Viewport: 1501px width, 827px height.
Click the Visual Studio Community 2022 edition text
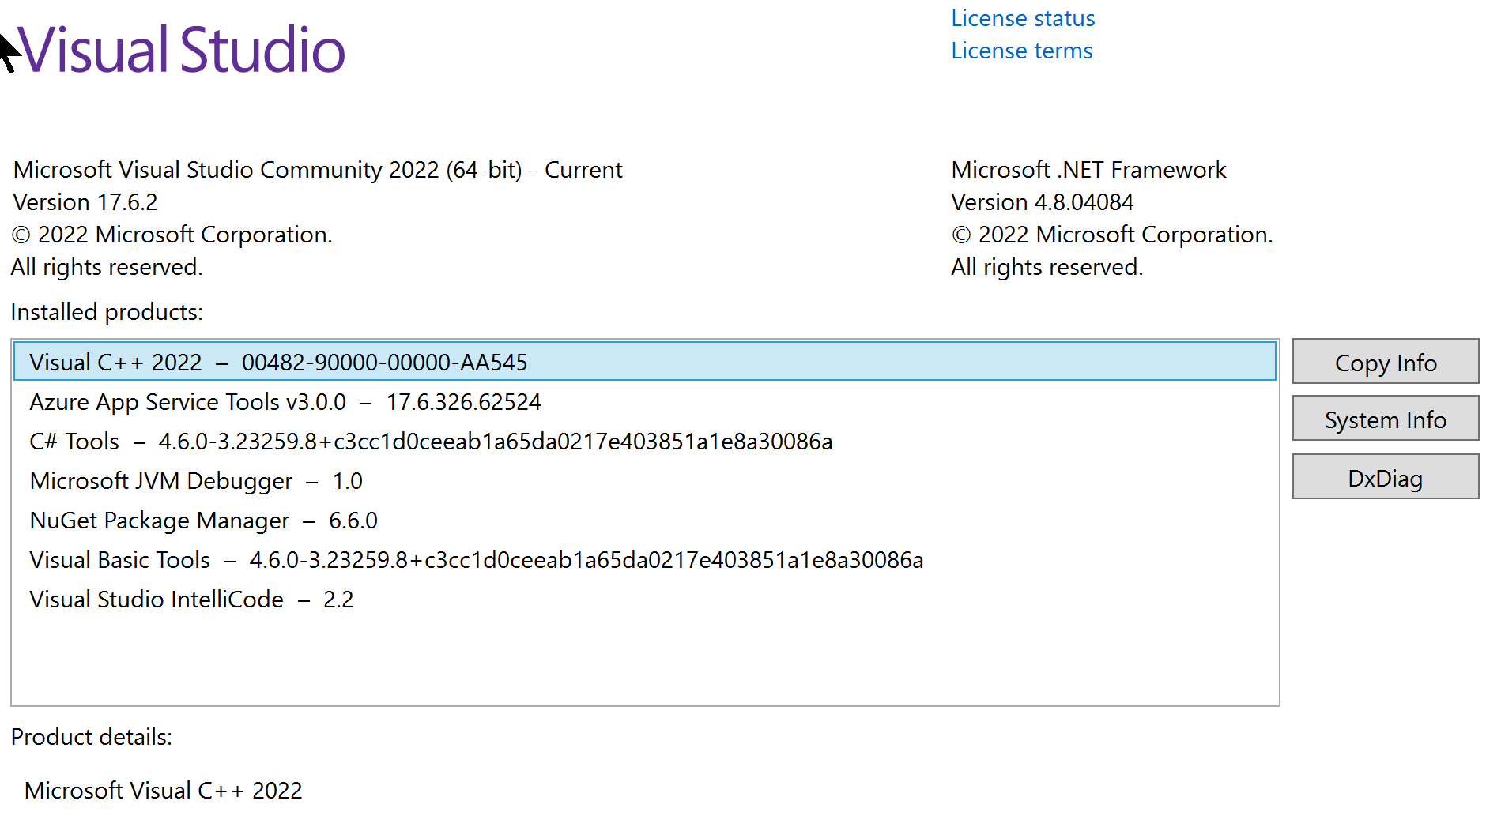[318, 170]
